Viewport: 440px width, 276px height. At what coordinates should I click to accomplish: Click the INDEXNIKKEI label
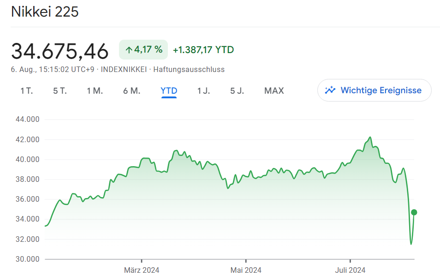point(124,69)
